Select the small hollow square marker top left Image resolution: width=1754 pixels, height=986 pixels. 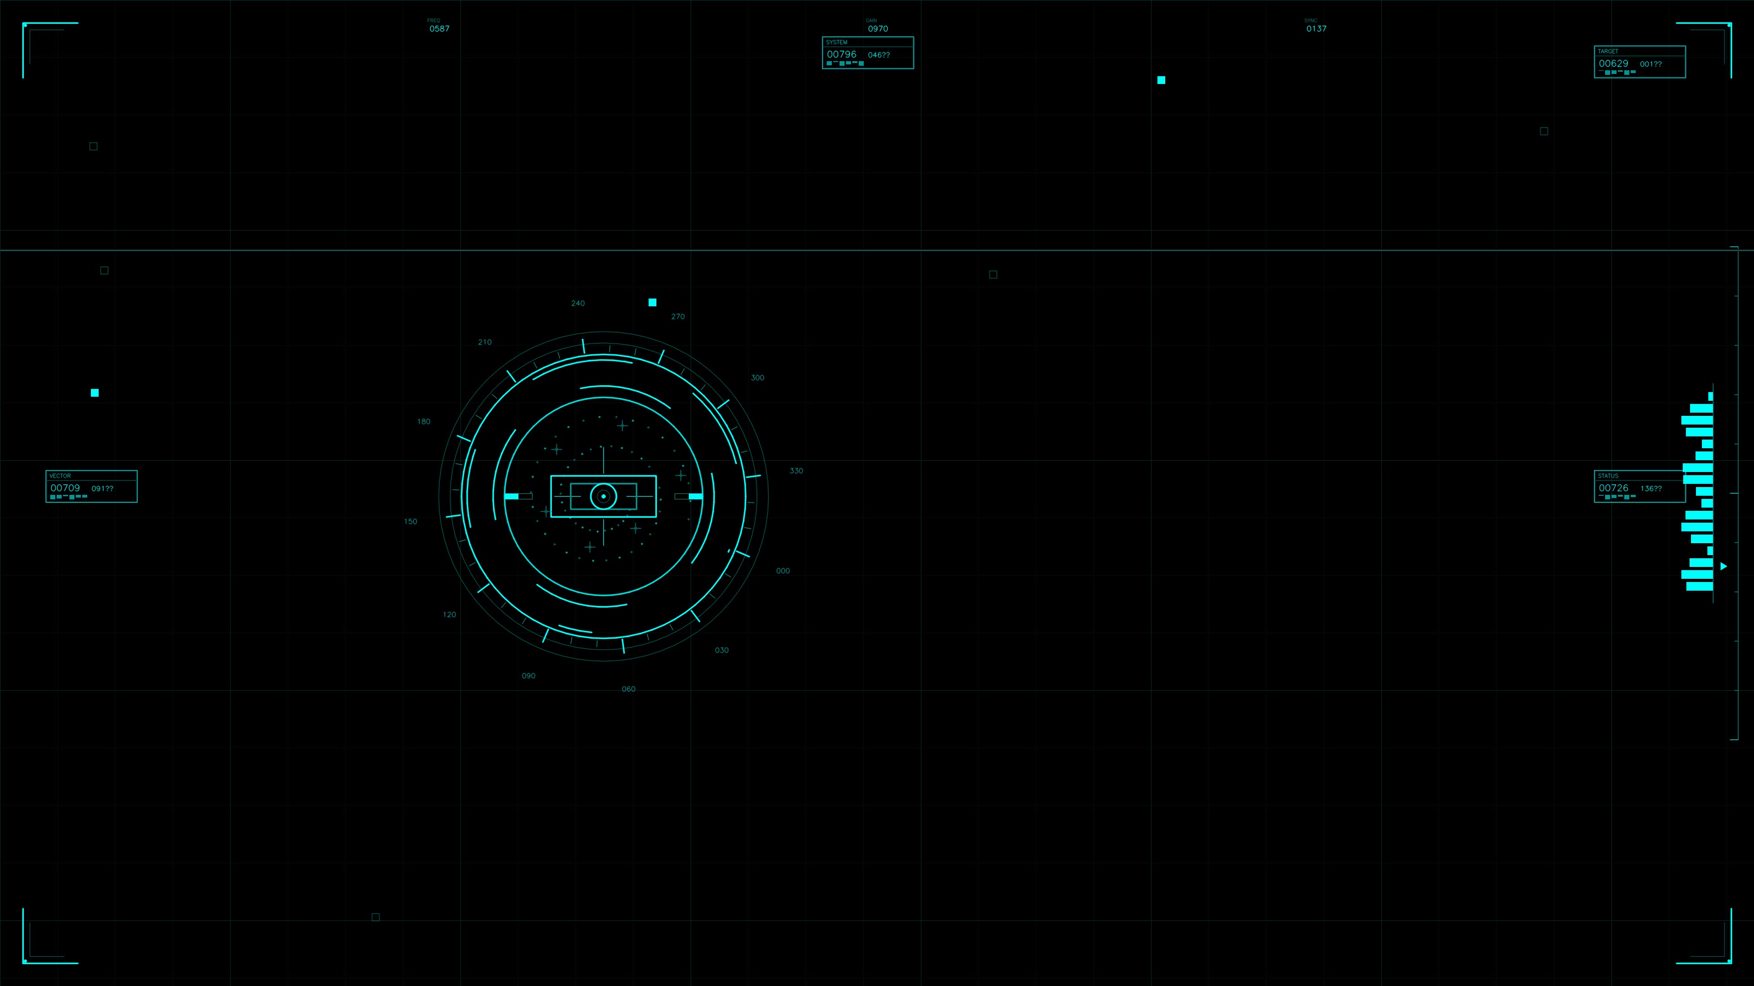(93, 146)
